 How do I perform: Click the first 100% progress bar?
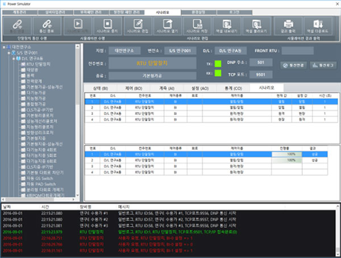click(291, 154)
